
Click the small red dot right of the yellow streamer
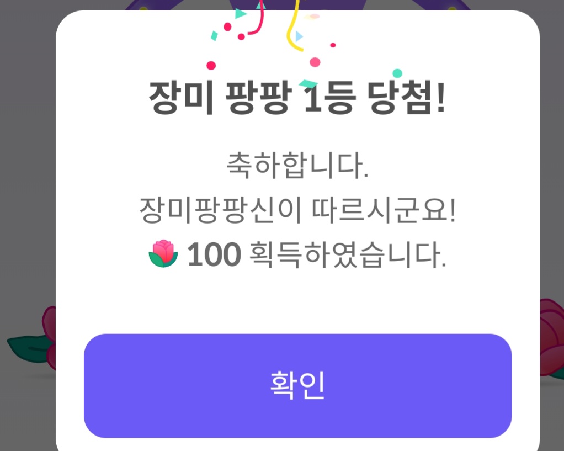pyautogui.click(x=333, y=45)
